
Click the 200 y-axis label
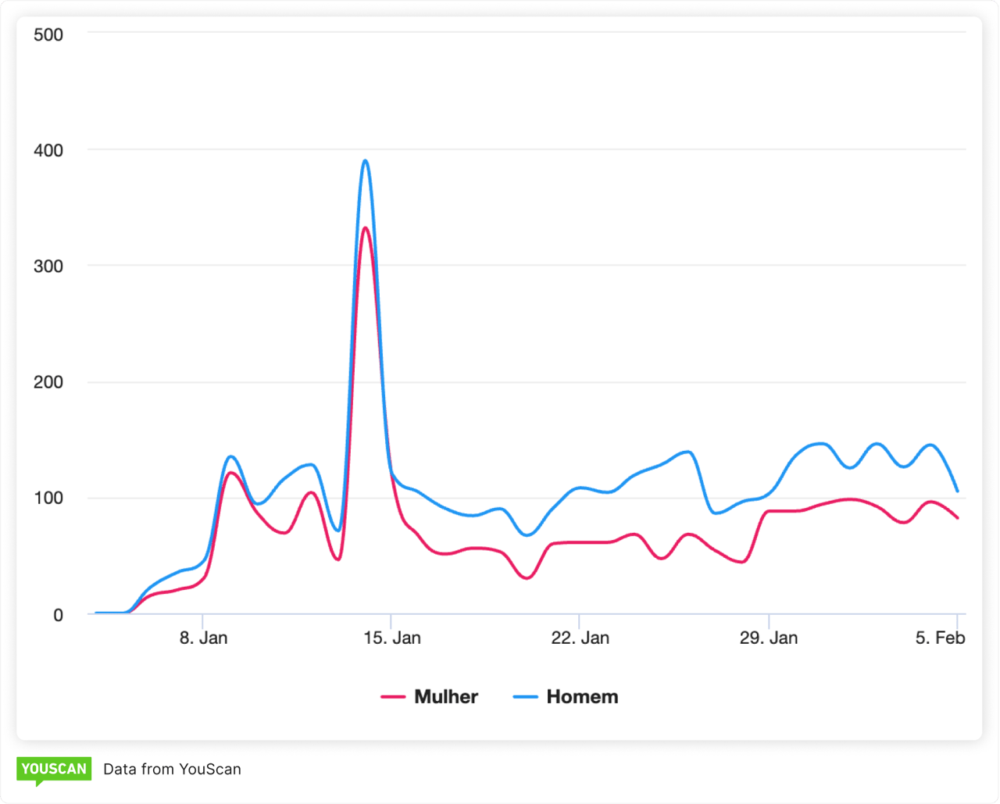click(x=48, y=382)
